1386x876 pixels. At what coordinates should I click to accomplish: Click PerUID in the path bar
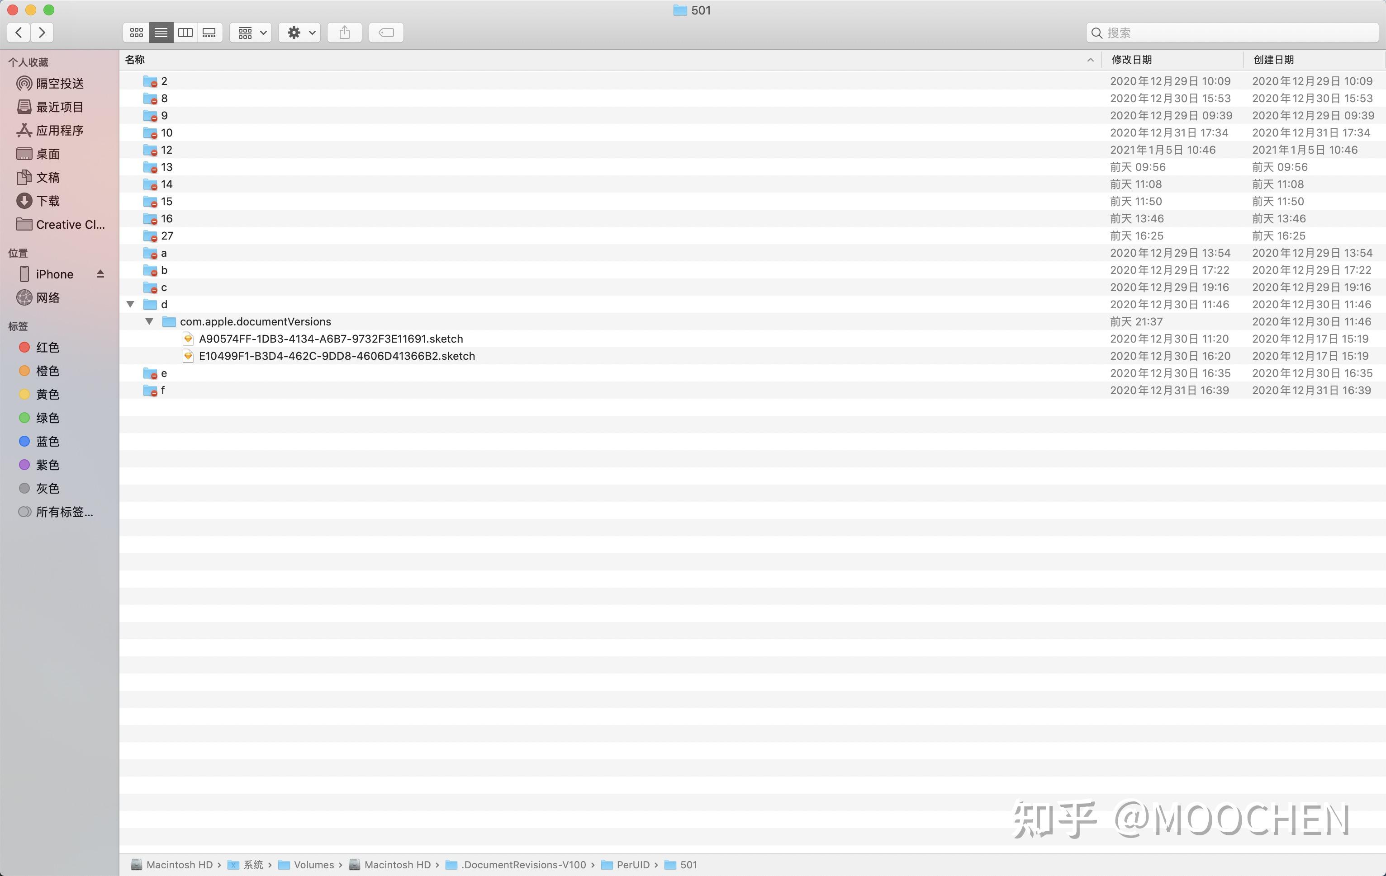[632, 865]
